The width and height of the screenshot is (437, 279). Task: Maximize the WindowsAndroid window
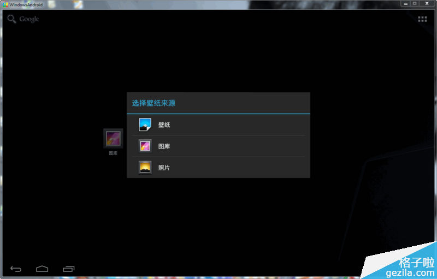pos(415,4)
